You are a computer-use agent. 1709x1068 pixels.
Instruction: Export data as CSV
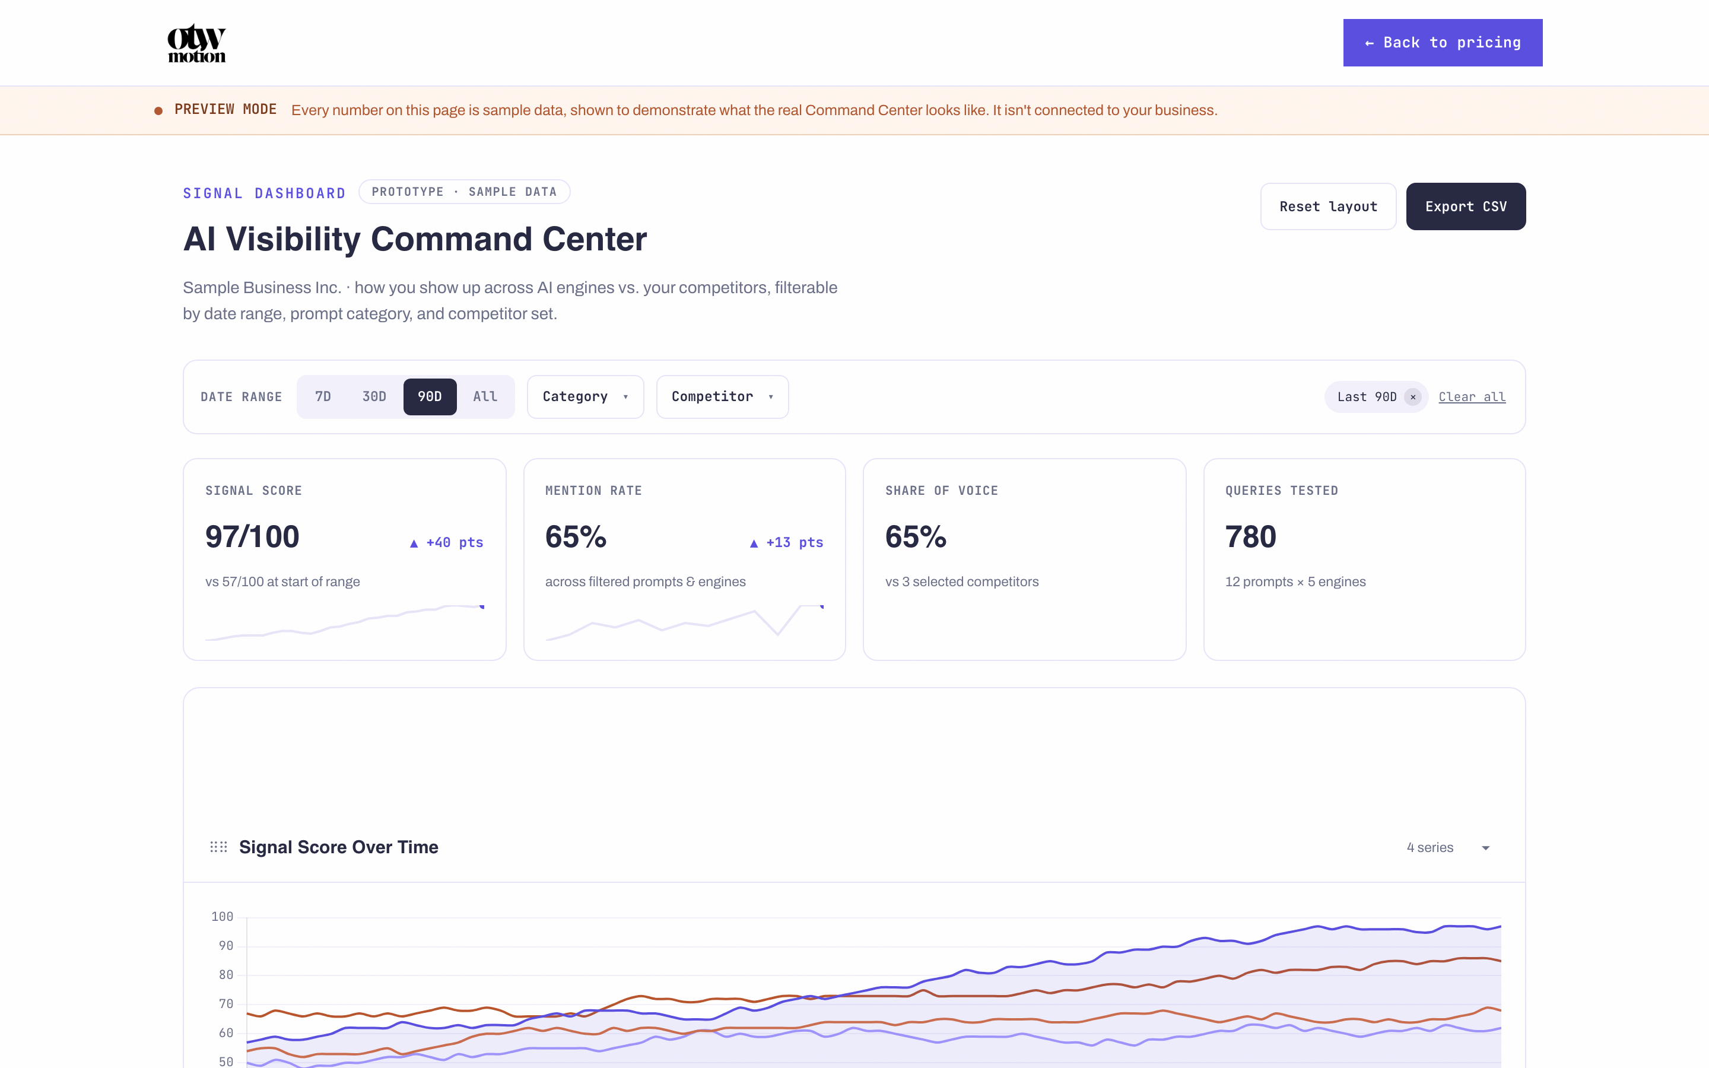[1465, 206]
